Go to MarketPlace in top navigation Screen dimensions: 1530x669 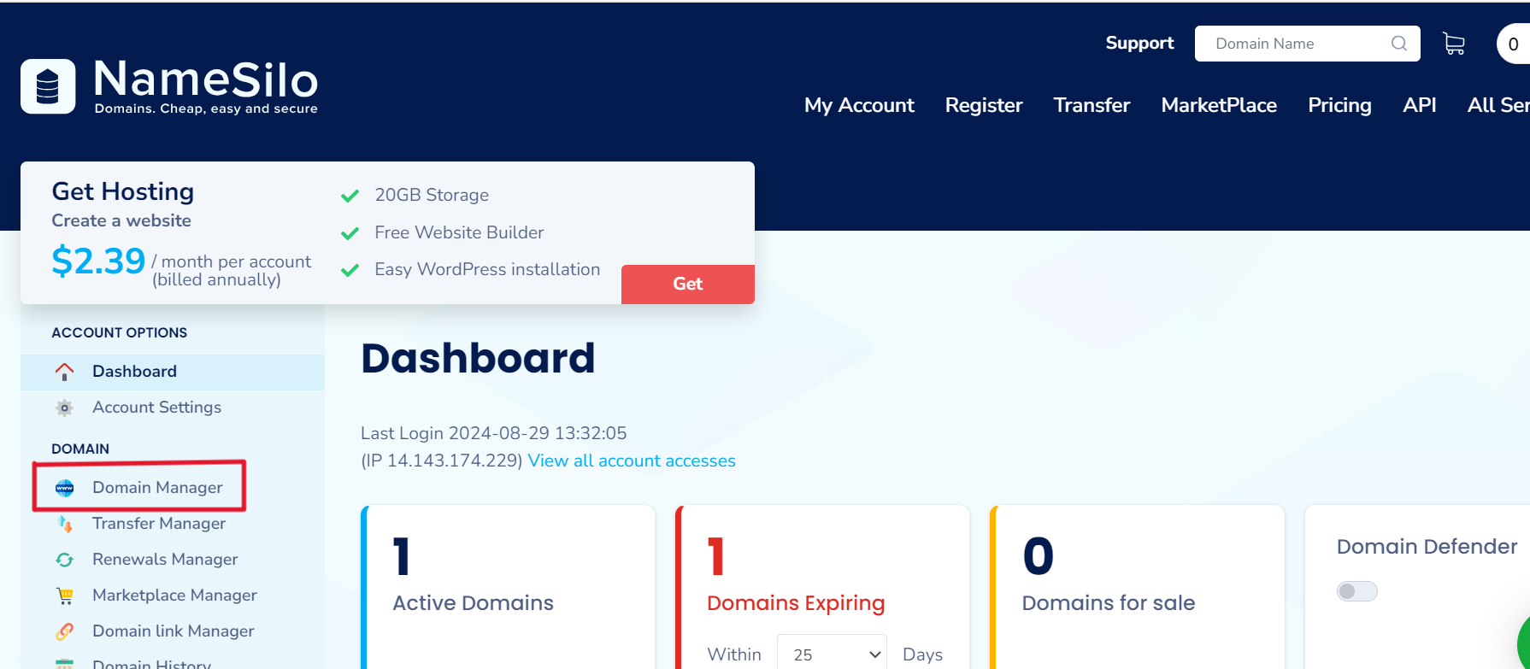1219,105
